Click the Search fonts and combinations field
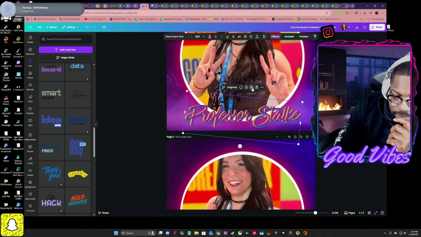This screenshot has height=237, width=421. [66, 39]
